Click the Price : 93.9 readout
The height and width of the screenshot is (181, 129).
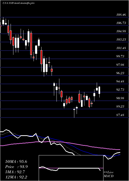click(x=16, y=167)
